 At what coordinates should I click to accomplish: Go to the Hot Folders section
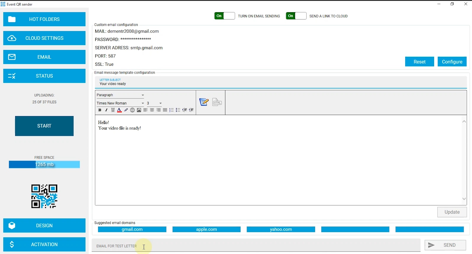[44, 19]
